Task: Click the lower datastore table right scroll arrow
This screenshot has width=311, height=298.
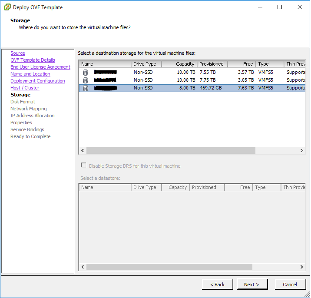Action: [x=302, y=267]
